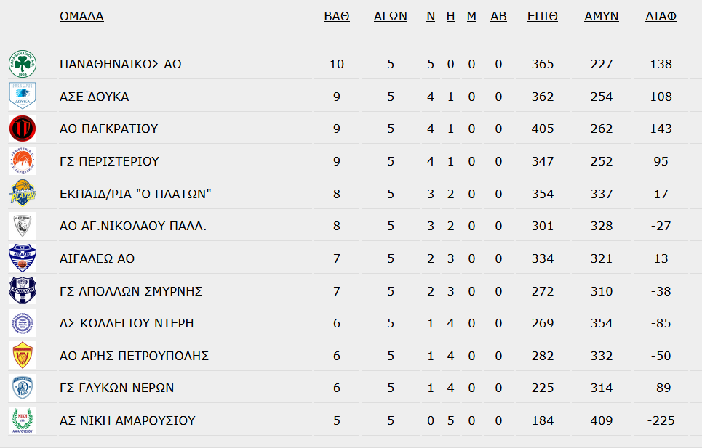Click the ΑΙΓΑΛΕΩ ΑΟ blue shield logo
Screen dimensions: 702x448
click(x=23, y=258)
